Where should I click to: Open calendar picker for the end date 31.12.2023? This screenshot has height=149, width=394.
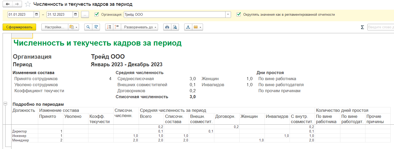pyautogui.click(x=75, y=15)
